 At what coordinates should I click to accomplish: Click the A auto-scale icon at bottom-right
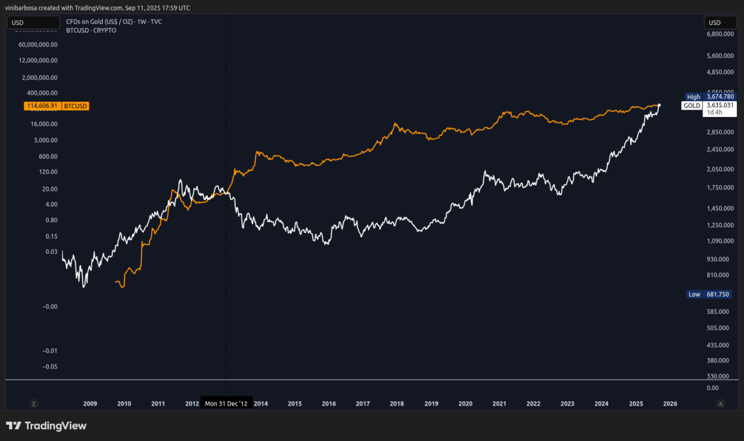pyautogui.click(x=720, y=403)
